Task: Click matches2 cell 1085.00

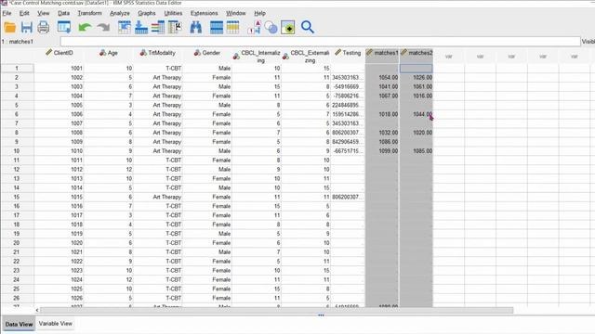Action: [416, 150]
